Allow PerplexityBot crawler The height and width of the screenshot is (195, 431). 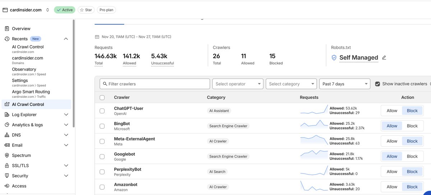[x=392, y=172]
